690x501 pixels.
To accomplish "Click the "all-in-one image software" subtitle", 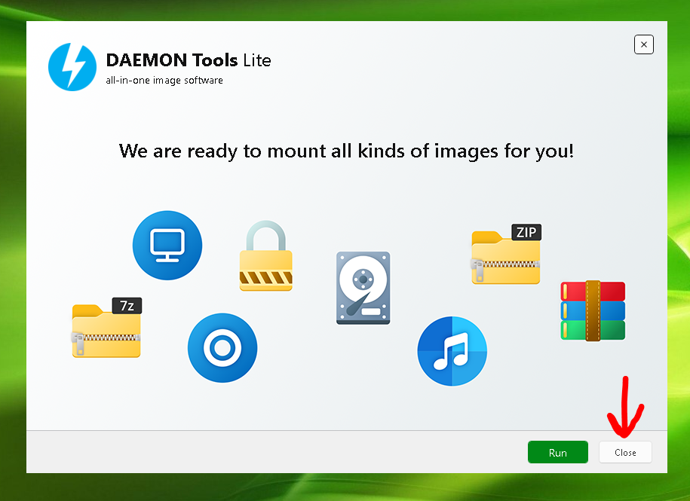I will [164, 81].
